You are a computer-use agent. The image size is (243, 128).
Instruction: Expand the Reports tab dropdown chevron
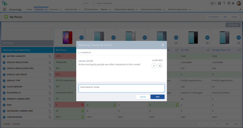[110, 10]
